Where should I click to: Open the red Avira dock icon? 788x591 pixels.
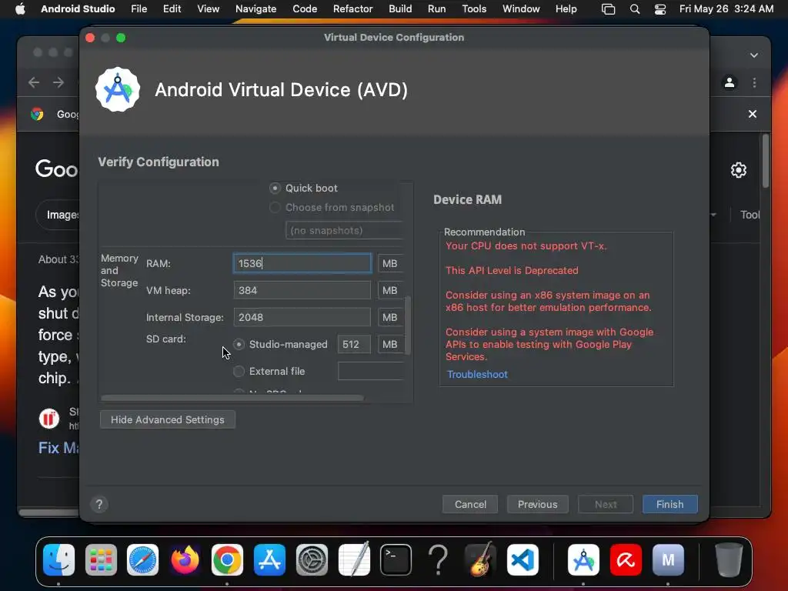[x=626, y=559]
